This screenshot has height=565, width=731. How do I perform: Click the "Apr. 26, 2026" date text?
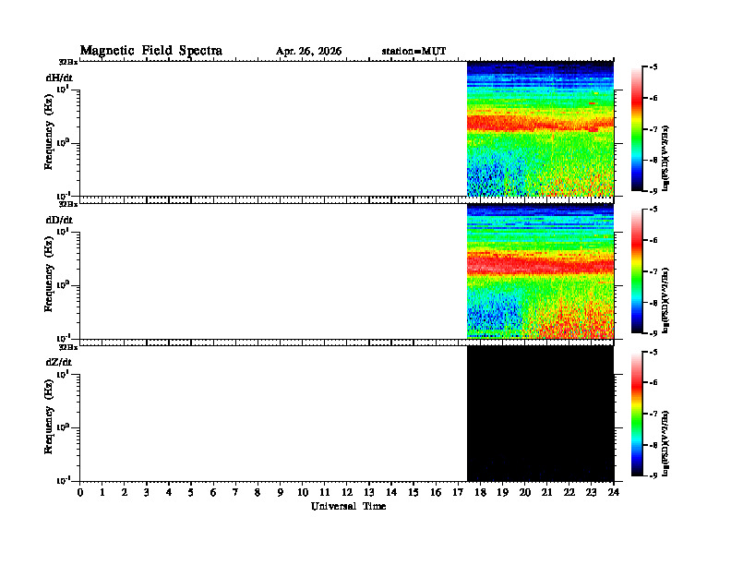click(x=308, y=52)
